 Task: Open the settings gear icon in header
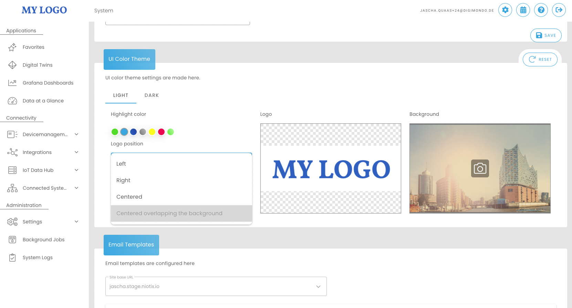click(x=505, y=10)
